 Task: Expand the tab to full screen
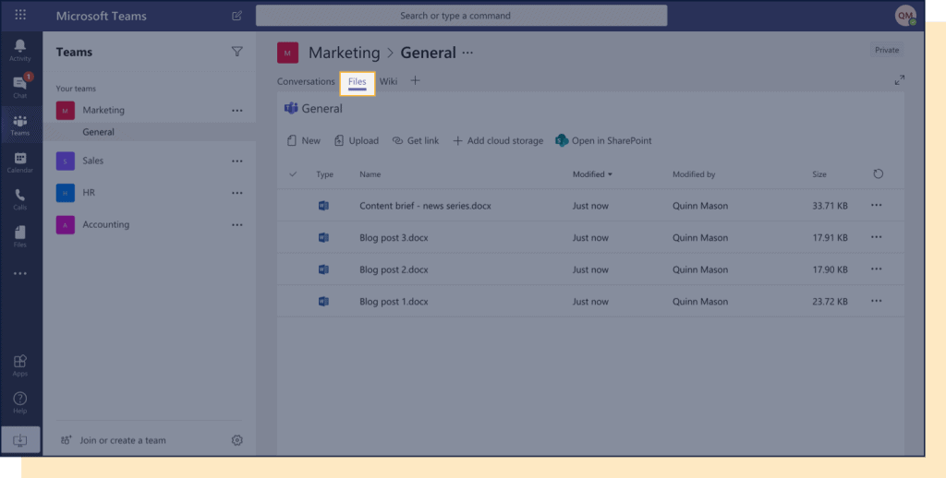tap(900, 79)
